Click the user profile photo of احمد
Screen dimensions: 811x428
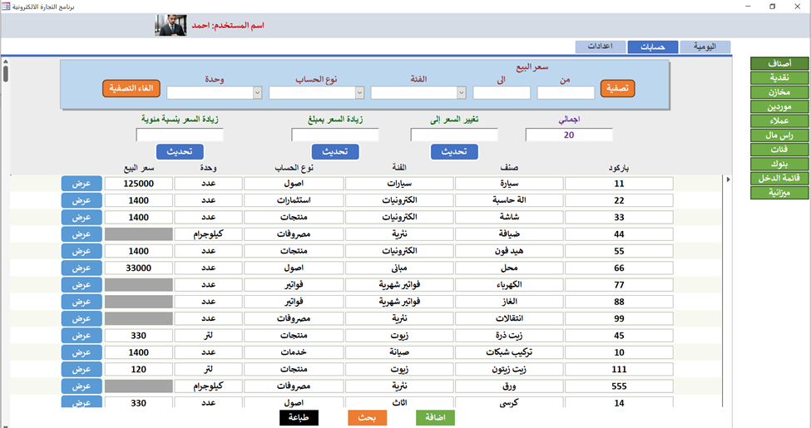(x=171, y=25)
